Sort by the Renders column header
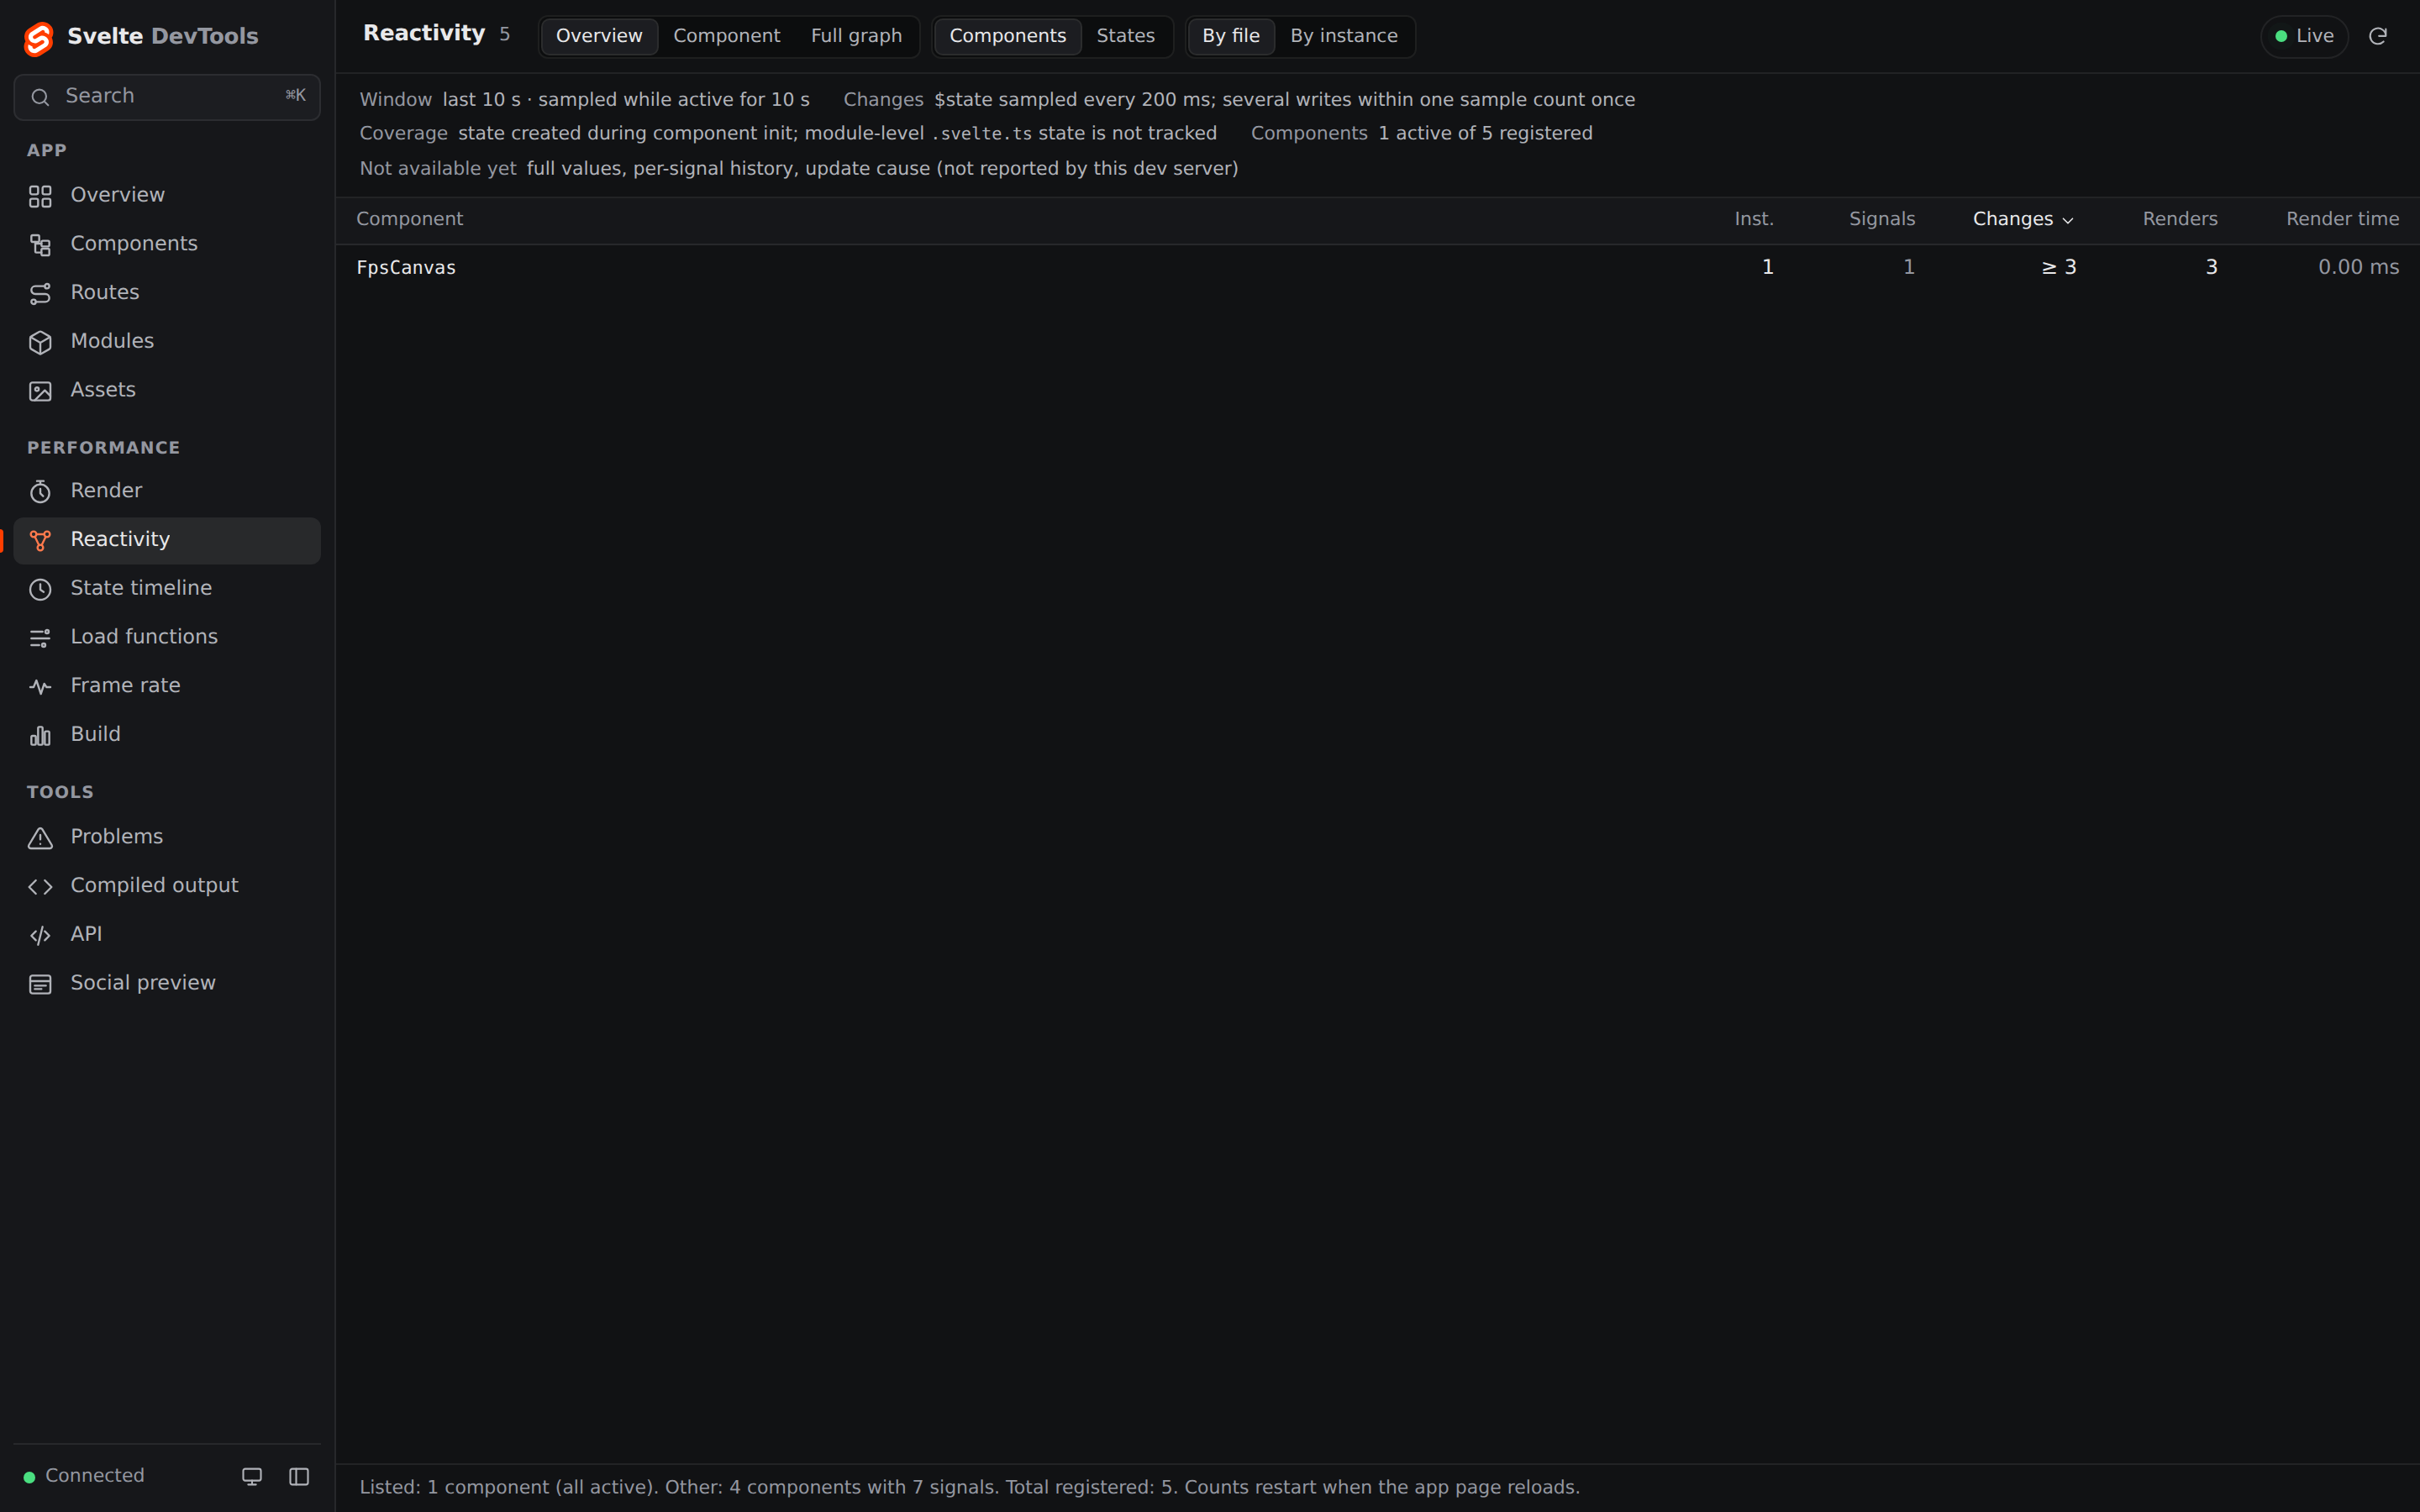2420x1512 pixels. (2179, 219)
